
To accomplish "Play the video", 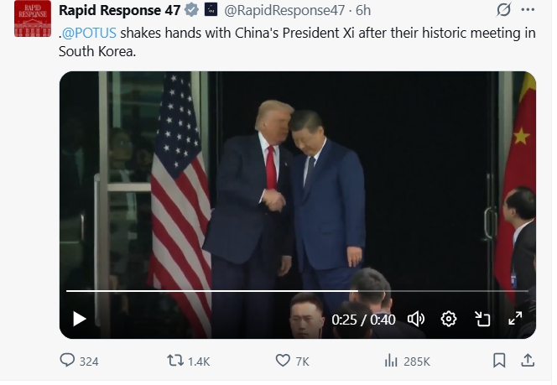I will pyautogui.click(x=80, y=319).
